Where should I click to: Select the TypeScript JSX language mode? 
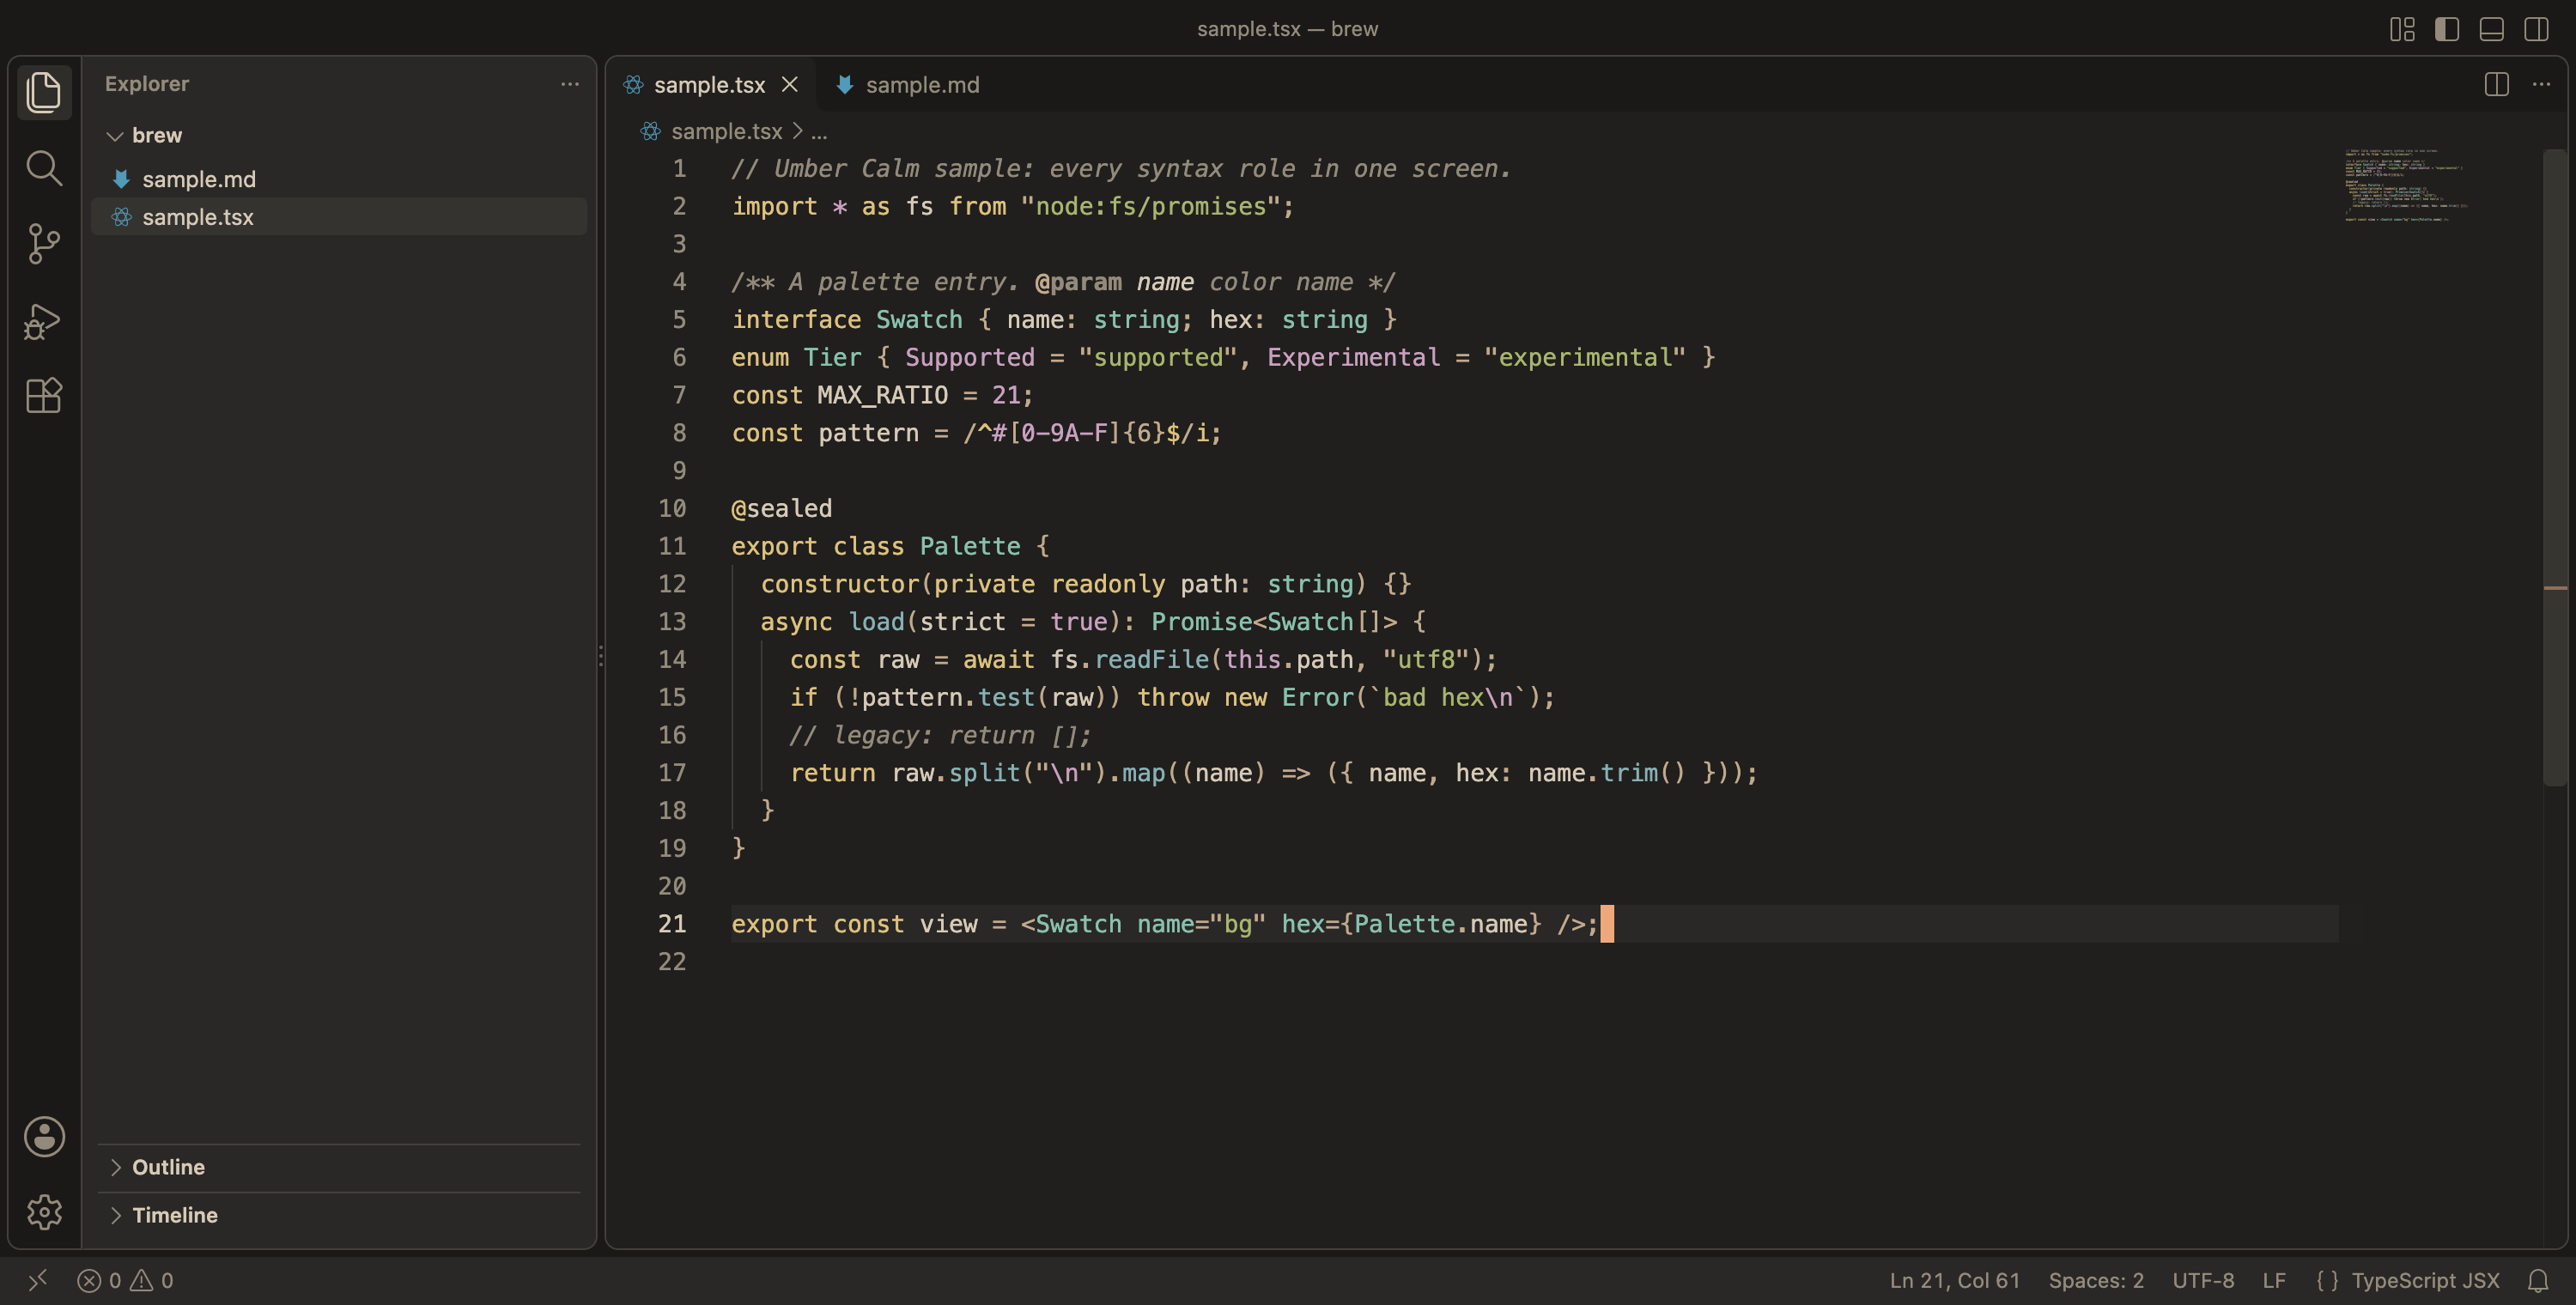click(x=2425, y=1280)
